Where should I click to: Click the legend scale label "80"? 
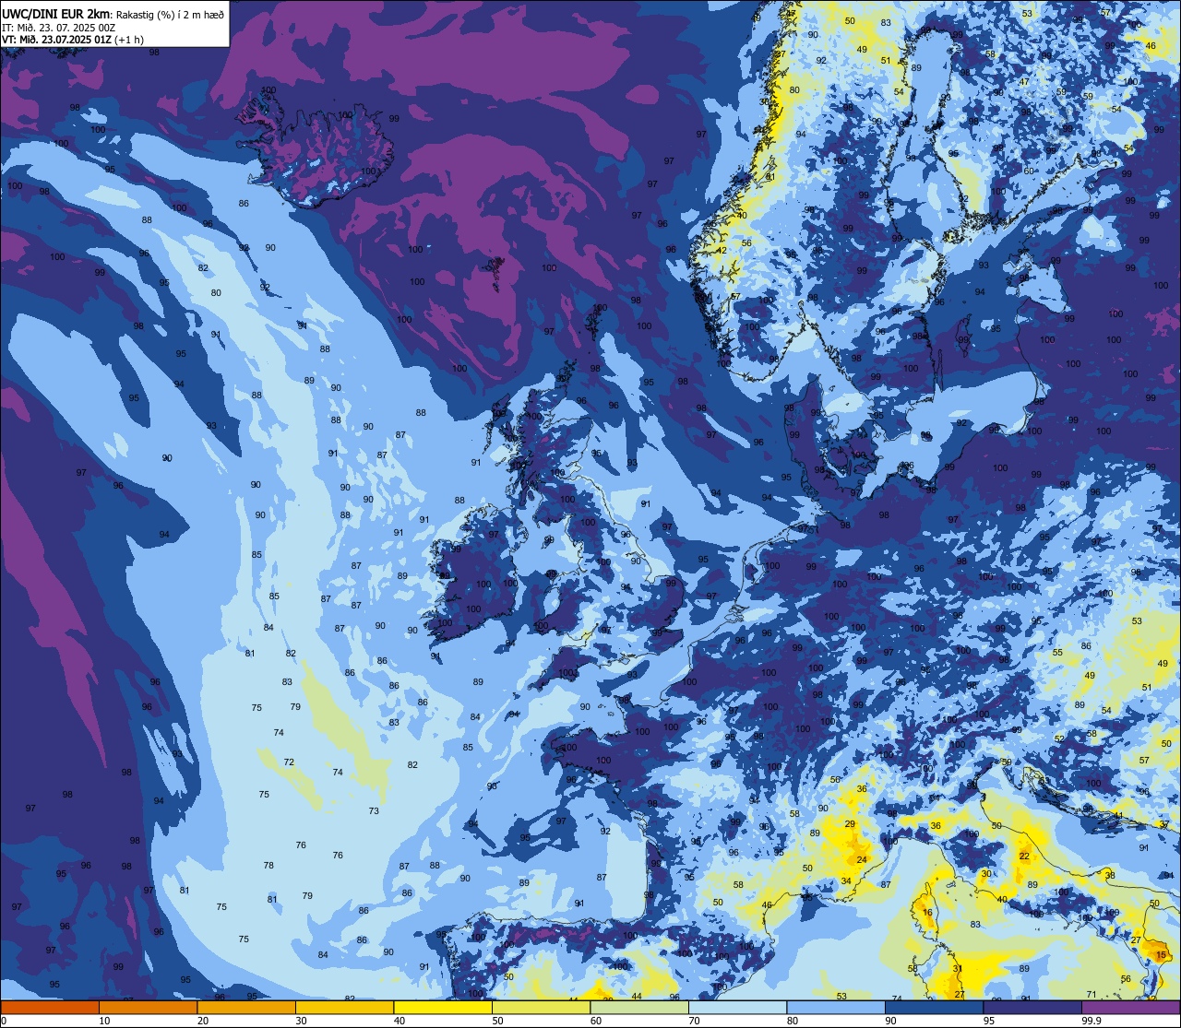pyautogui.click(x=793, y=1021)
